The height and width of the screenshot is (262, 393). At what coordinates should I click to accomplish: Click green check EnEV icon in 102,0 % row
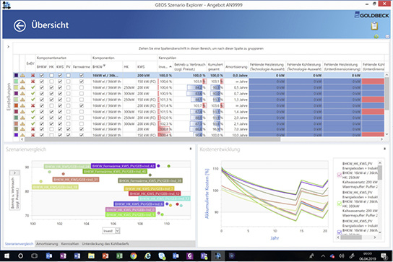(x=33, y=118)
